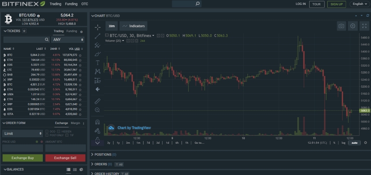The height and width of the screenshot is (175, 371).
Task: Select the pattern drawing tool
Action: [x=98, y=71]
